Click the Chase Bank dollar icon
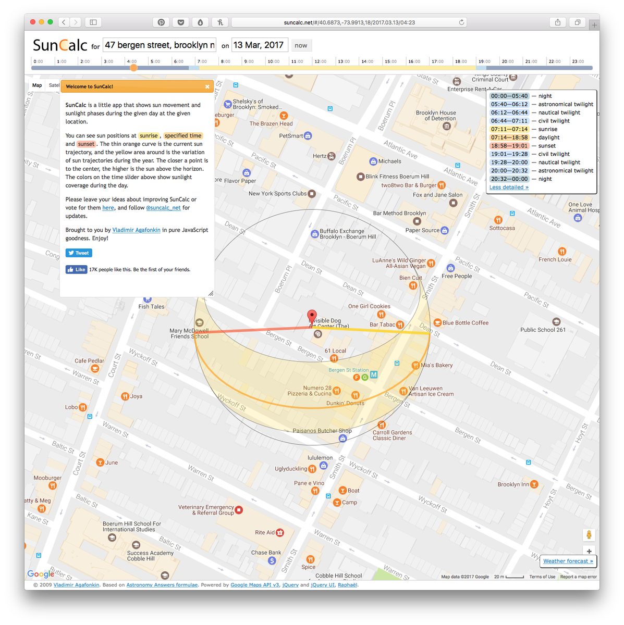This screenshot has height=625, width=624. [x=272, y=561]
